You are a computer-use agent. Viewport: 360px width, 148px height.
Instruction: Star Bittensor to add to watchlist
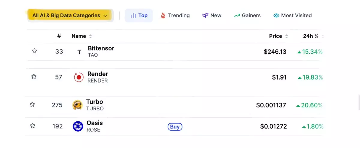click(x=34, y=51)
